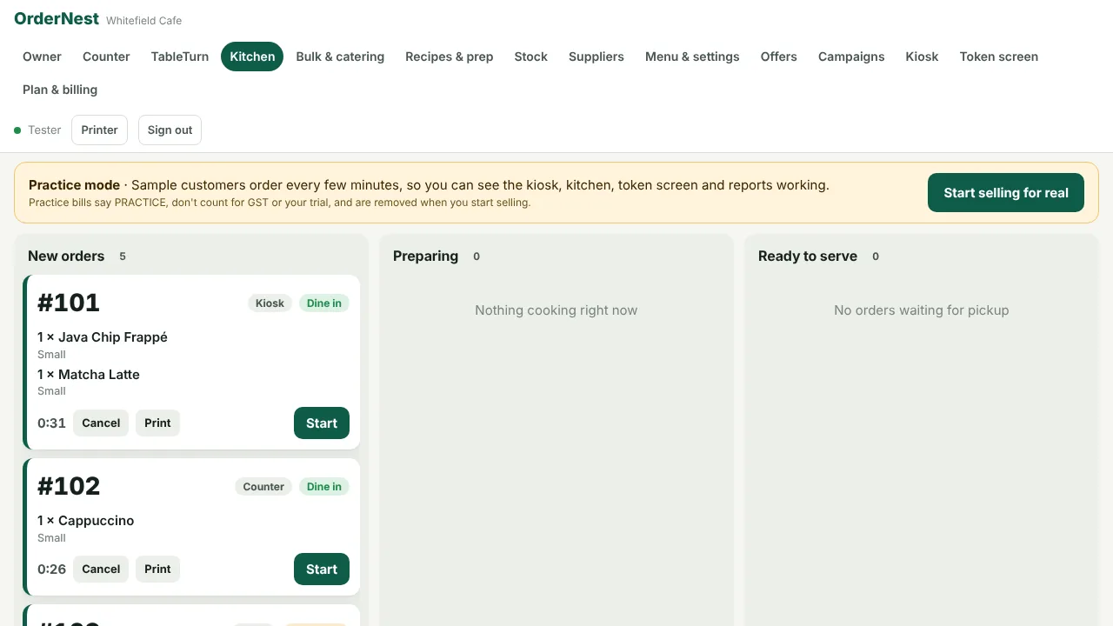The height and width of the screenshot is (626, 1113).
Task: Switch to the Stock tab
Action: 530,57
